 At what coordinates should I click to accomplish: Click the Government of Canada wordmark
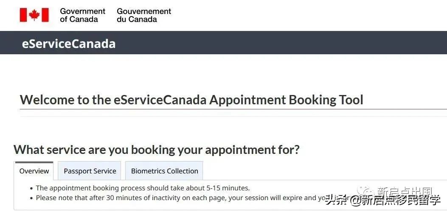tap(82, 15)
